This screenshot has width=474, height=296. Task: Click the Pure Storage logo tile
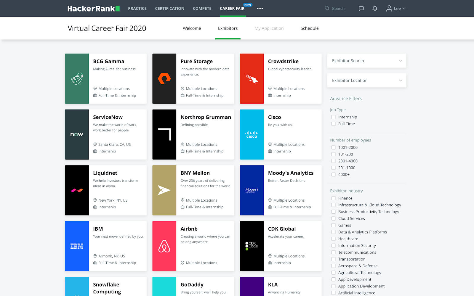point(164,79)
